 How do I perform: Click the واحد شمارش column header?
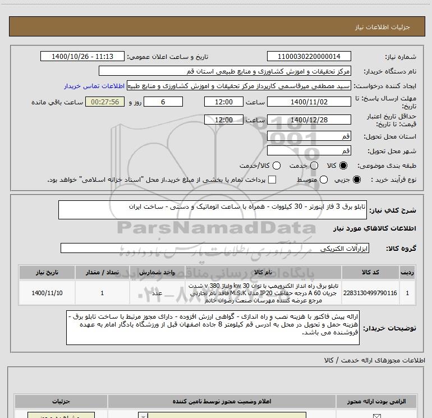[157, 272]
